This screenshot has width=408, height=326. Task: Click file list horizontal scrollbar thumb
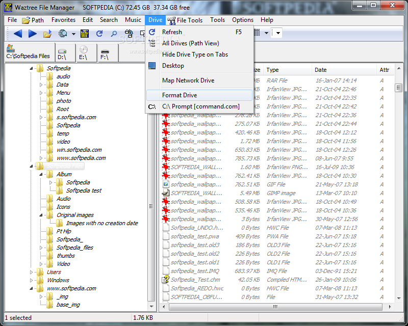tap(275, 307)
